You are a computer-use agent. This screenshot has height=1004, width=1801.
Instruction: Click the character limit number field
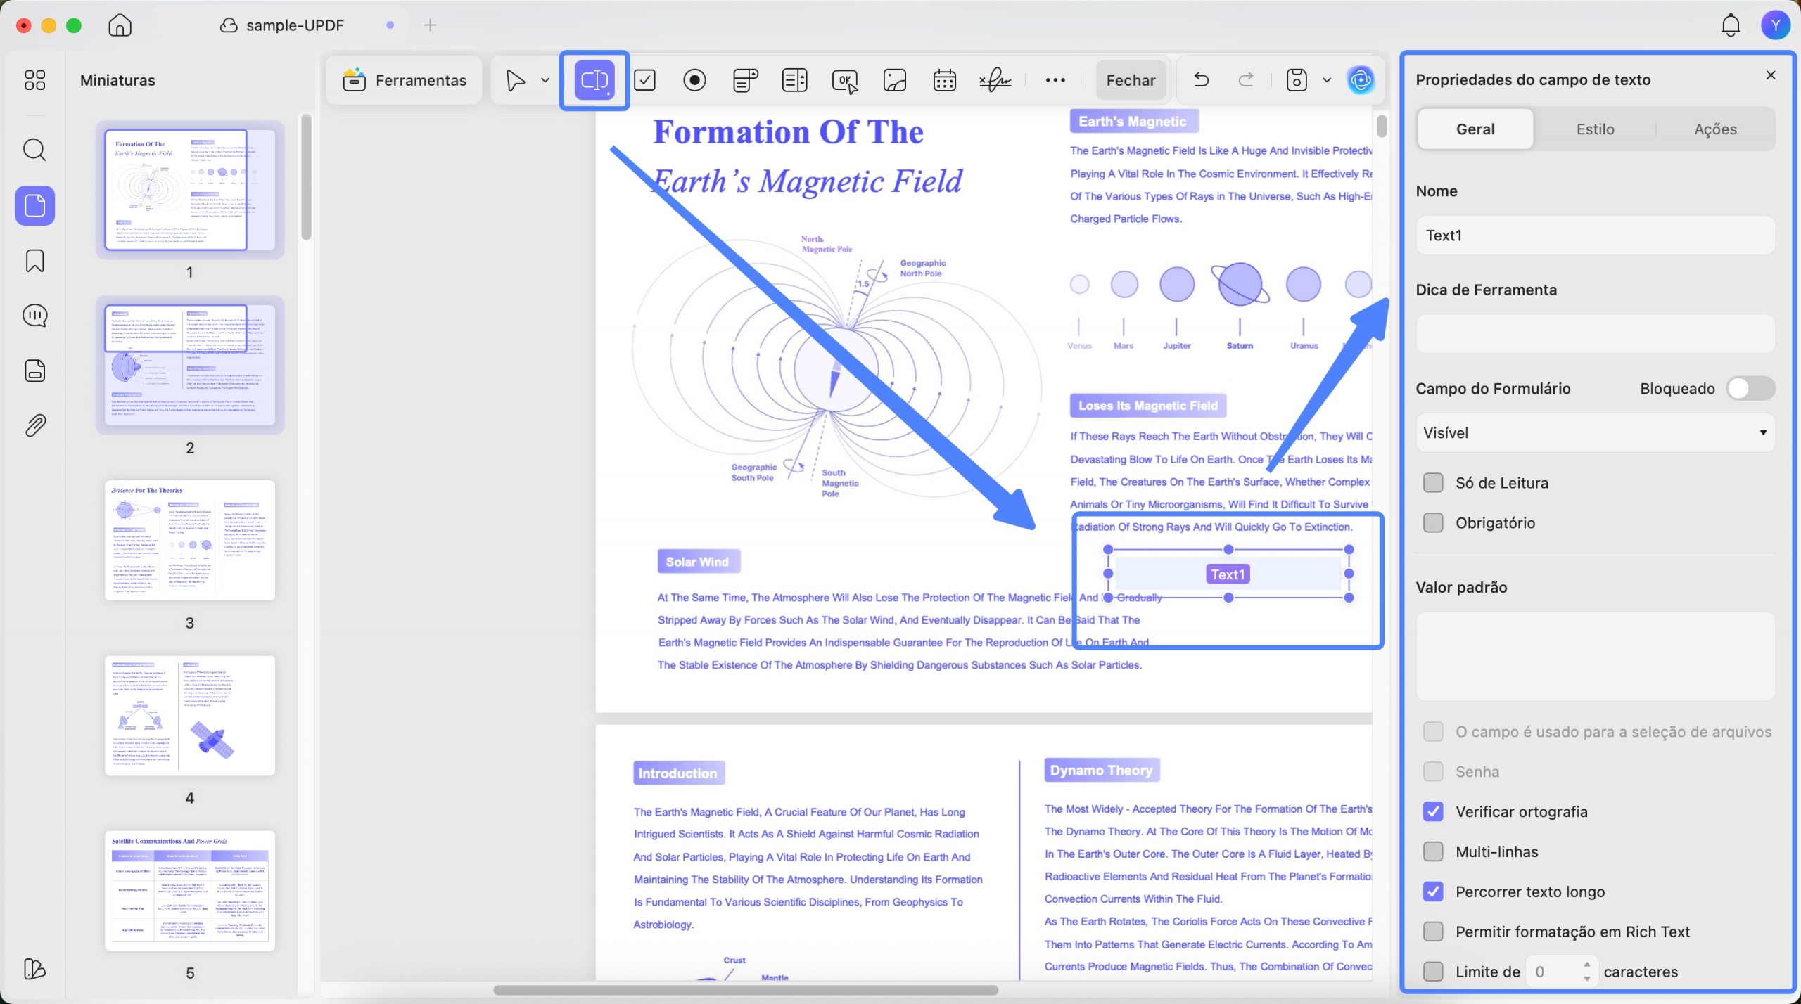pyautogui.click(x=1553, y=972)
